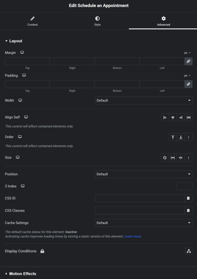Open the Display Conditions button
Screen dimensions: 197x279
point(189,251)
